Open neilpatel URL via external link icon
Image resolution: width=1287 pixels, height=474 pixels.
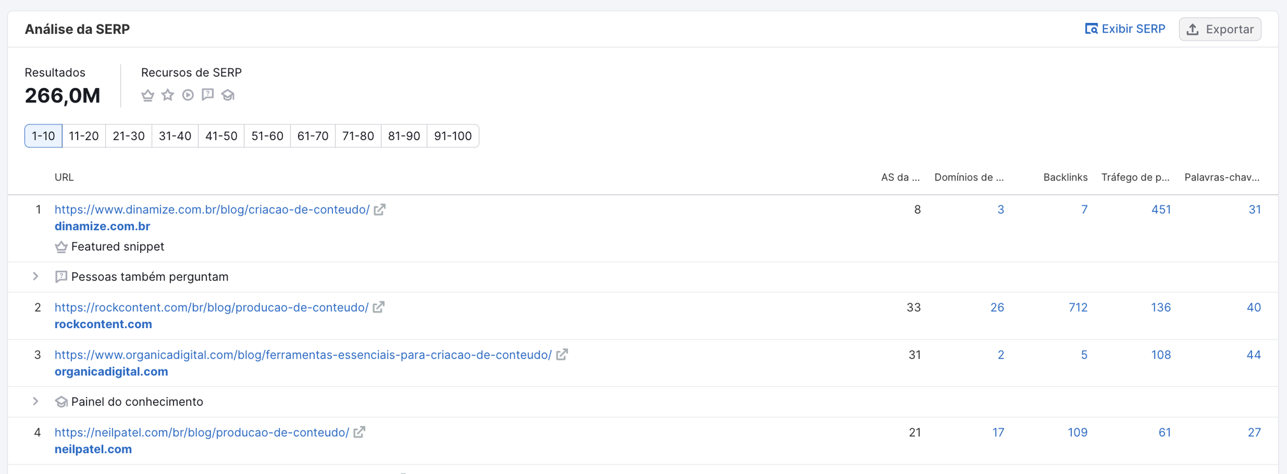[x=359, y=433]
